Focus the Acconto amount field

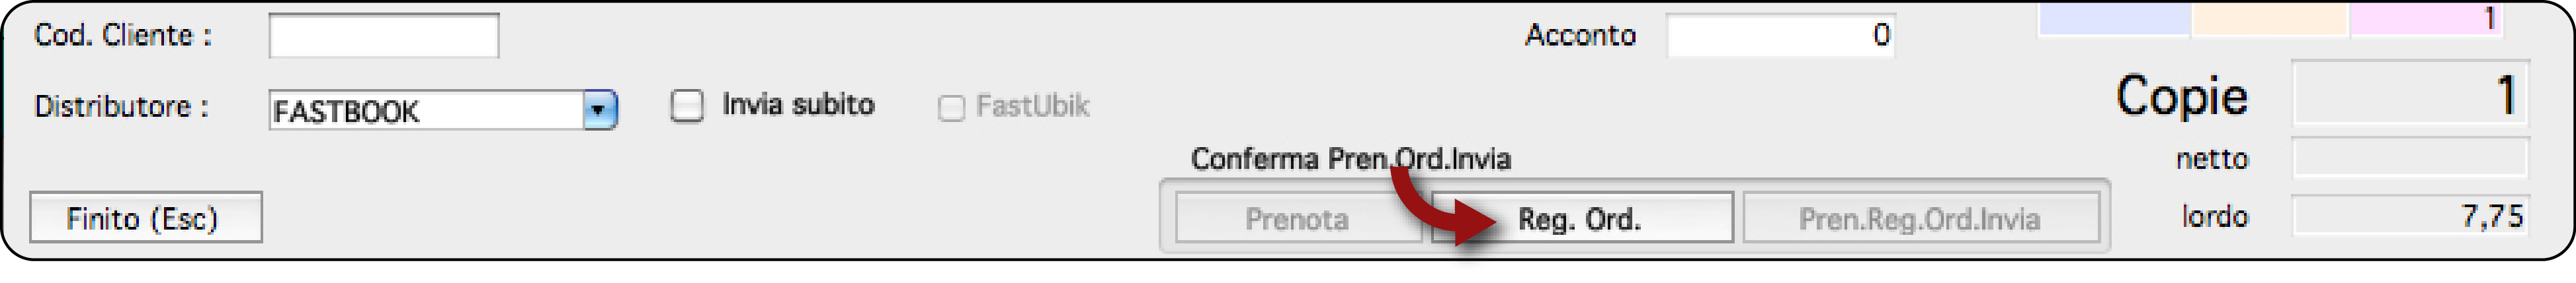click(x=1780, y=36)
